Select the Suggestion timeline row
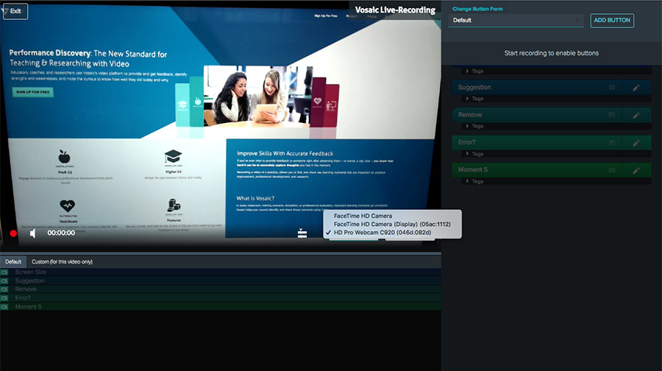 point(221,280)
